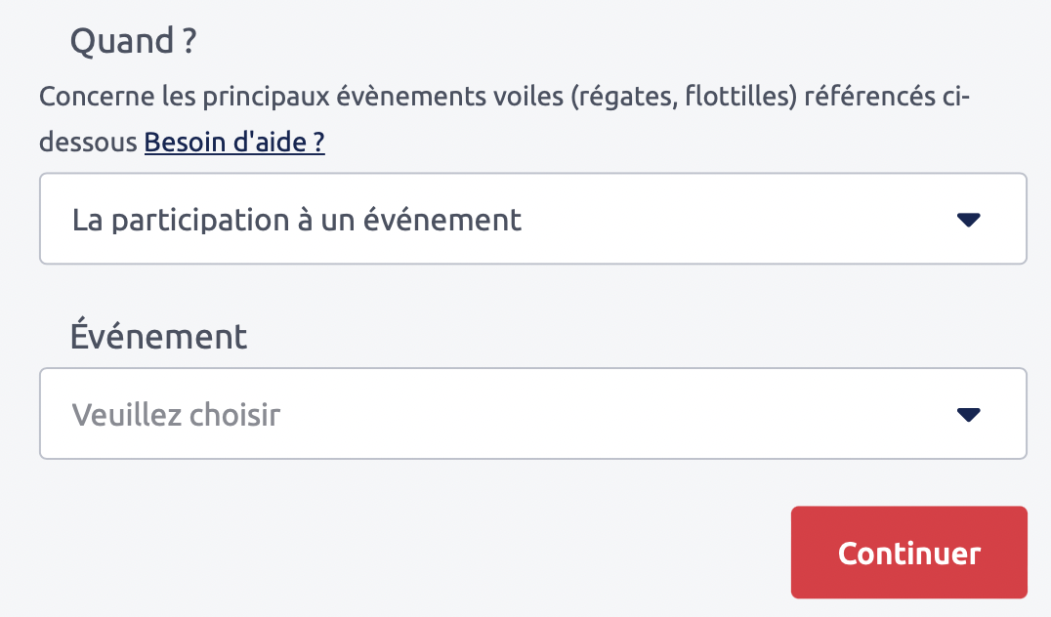1051x617 pixels.
Task: Click the 'Quand ?' field label
Action: click(134, 42)
